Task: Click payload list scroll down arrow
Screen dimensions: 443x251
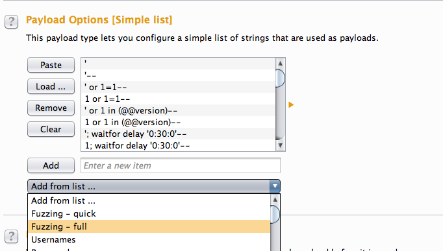Action: tap(280, 145)
